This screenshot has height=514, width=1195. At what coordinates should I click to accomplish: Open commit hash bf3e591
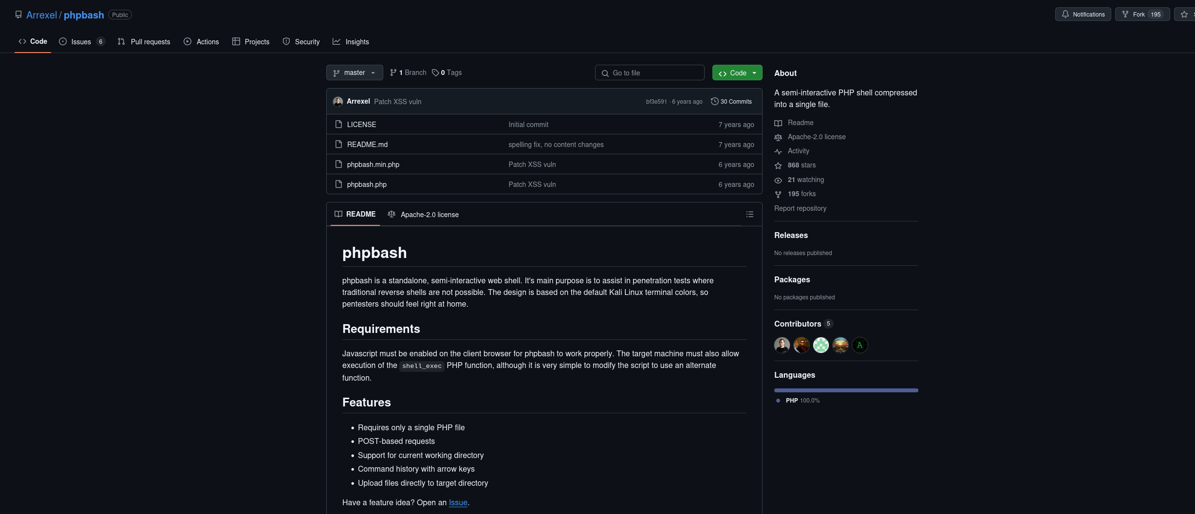point(656,102)
